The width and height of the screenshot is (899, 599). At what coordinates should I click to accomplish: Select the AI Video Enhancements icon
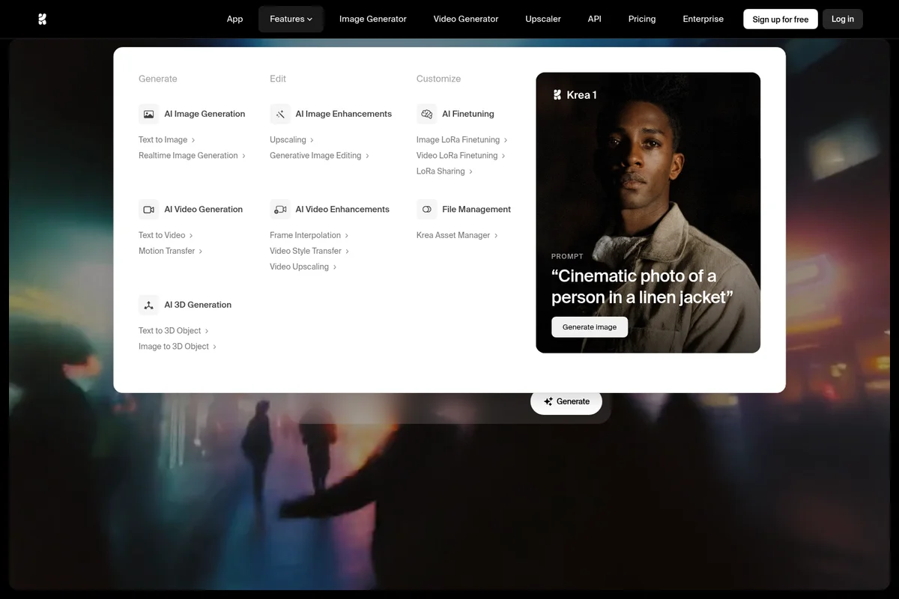pos(279,209)
